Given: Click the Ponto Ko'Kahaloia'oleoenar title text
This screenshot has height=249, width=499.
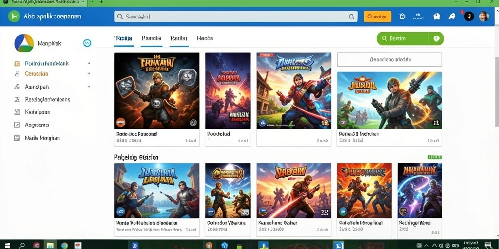Looking at the screenshot, I should click(147, 223).
